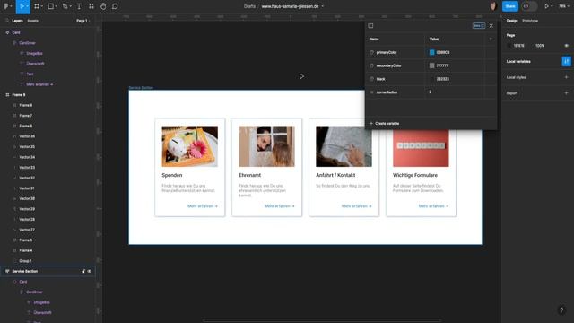Switch to the Layers tab
The image size is (574, 323).
17,21
